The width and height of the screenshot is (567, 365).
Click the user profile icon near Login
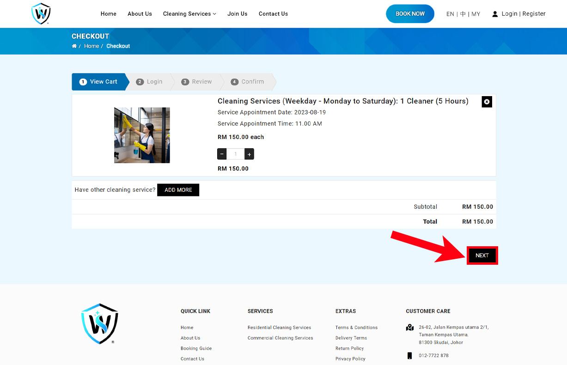coord(495,14)
